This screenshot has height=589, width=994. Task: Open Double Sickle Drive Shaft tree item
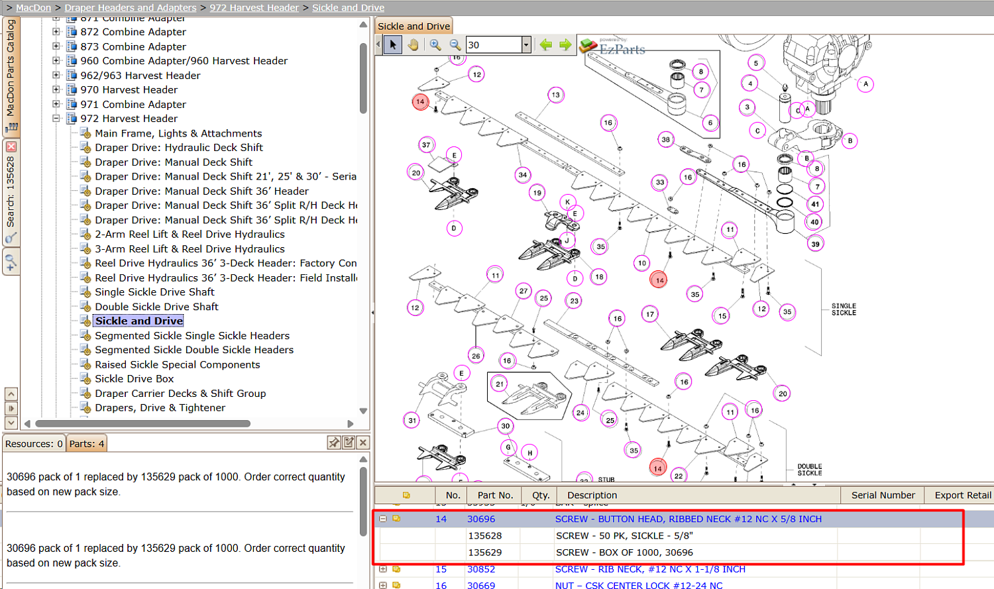[x=156, y=307]
